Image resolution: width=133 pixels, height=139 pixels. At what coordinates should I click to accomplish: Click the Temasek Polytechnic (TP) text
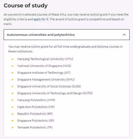pos(35,127)
